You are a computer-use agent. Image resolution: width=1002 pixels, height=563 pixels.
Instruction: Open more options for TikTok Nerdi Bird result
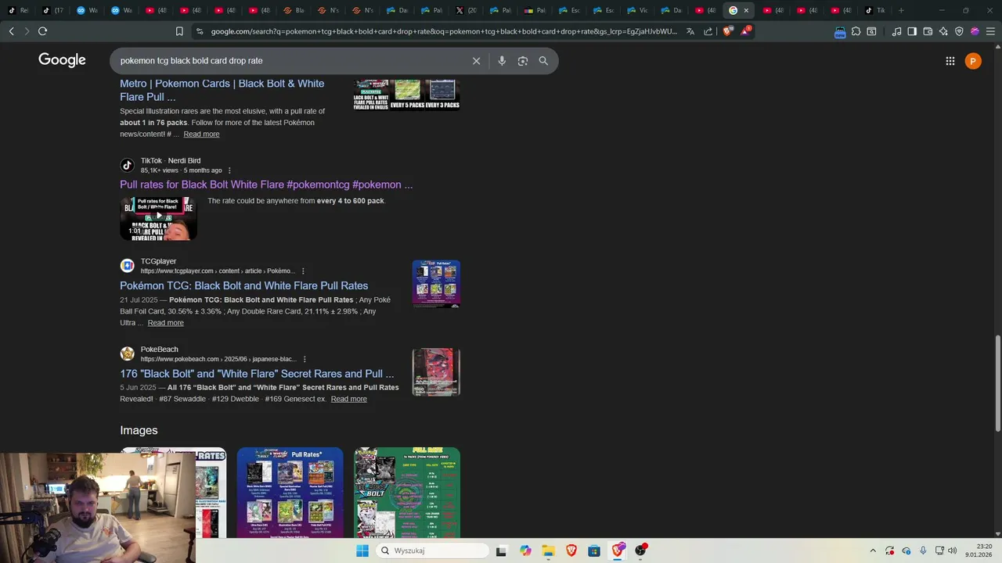[x=229, y=170]
